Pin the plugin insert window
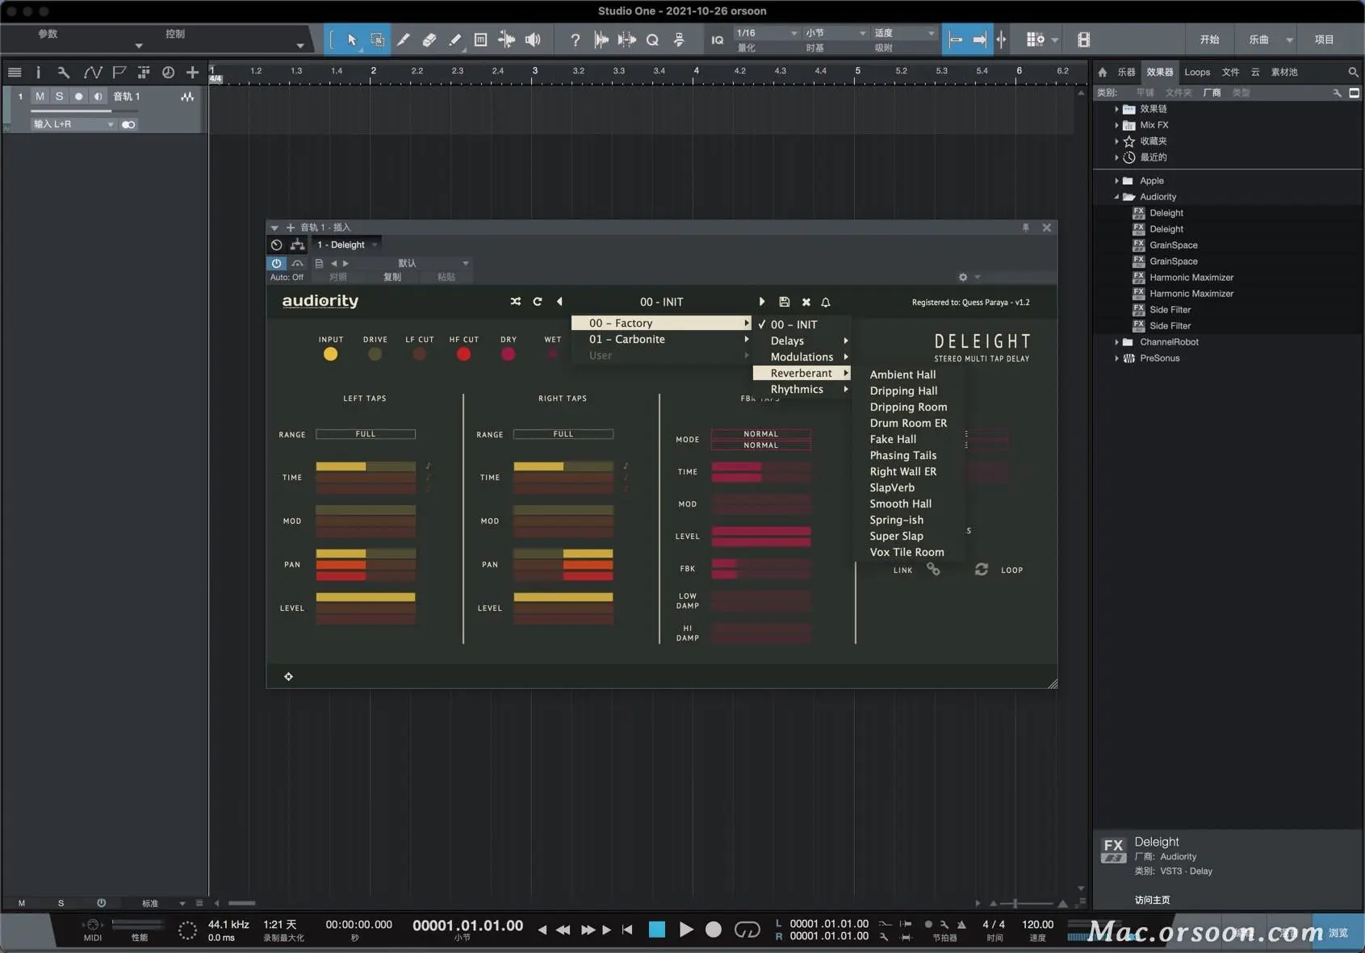This screenshot has width=1365, height=953. point(1026,228)
